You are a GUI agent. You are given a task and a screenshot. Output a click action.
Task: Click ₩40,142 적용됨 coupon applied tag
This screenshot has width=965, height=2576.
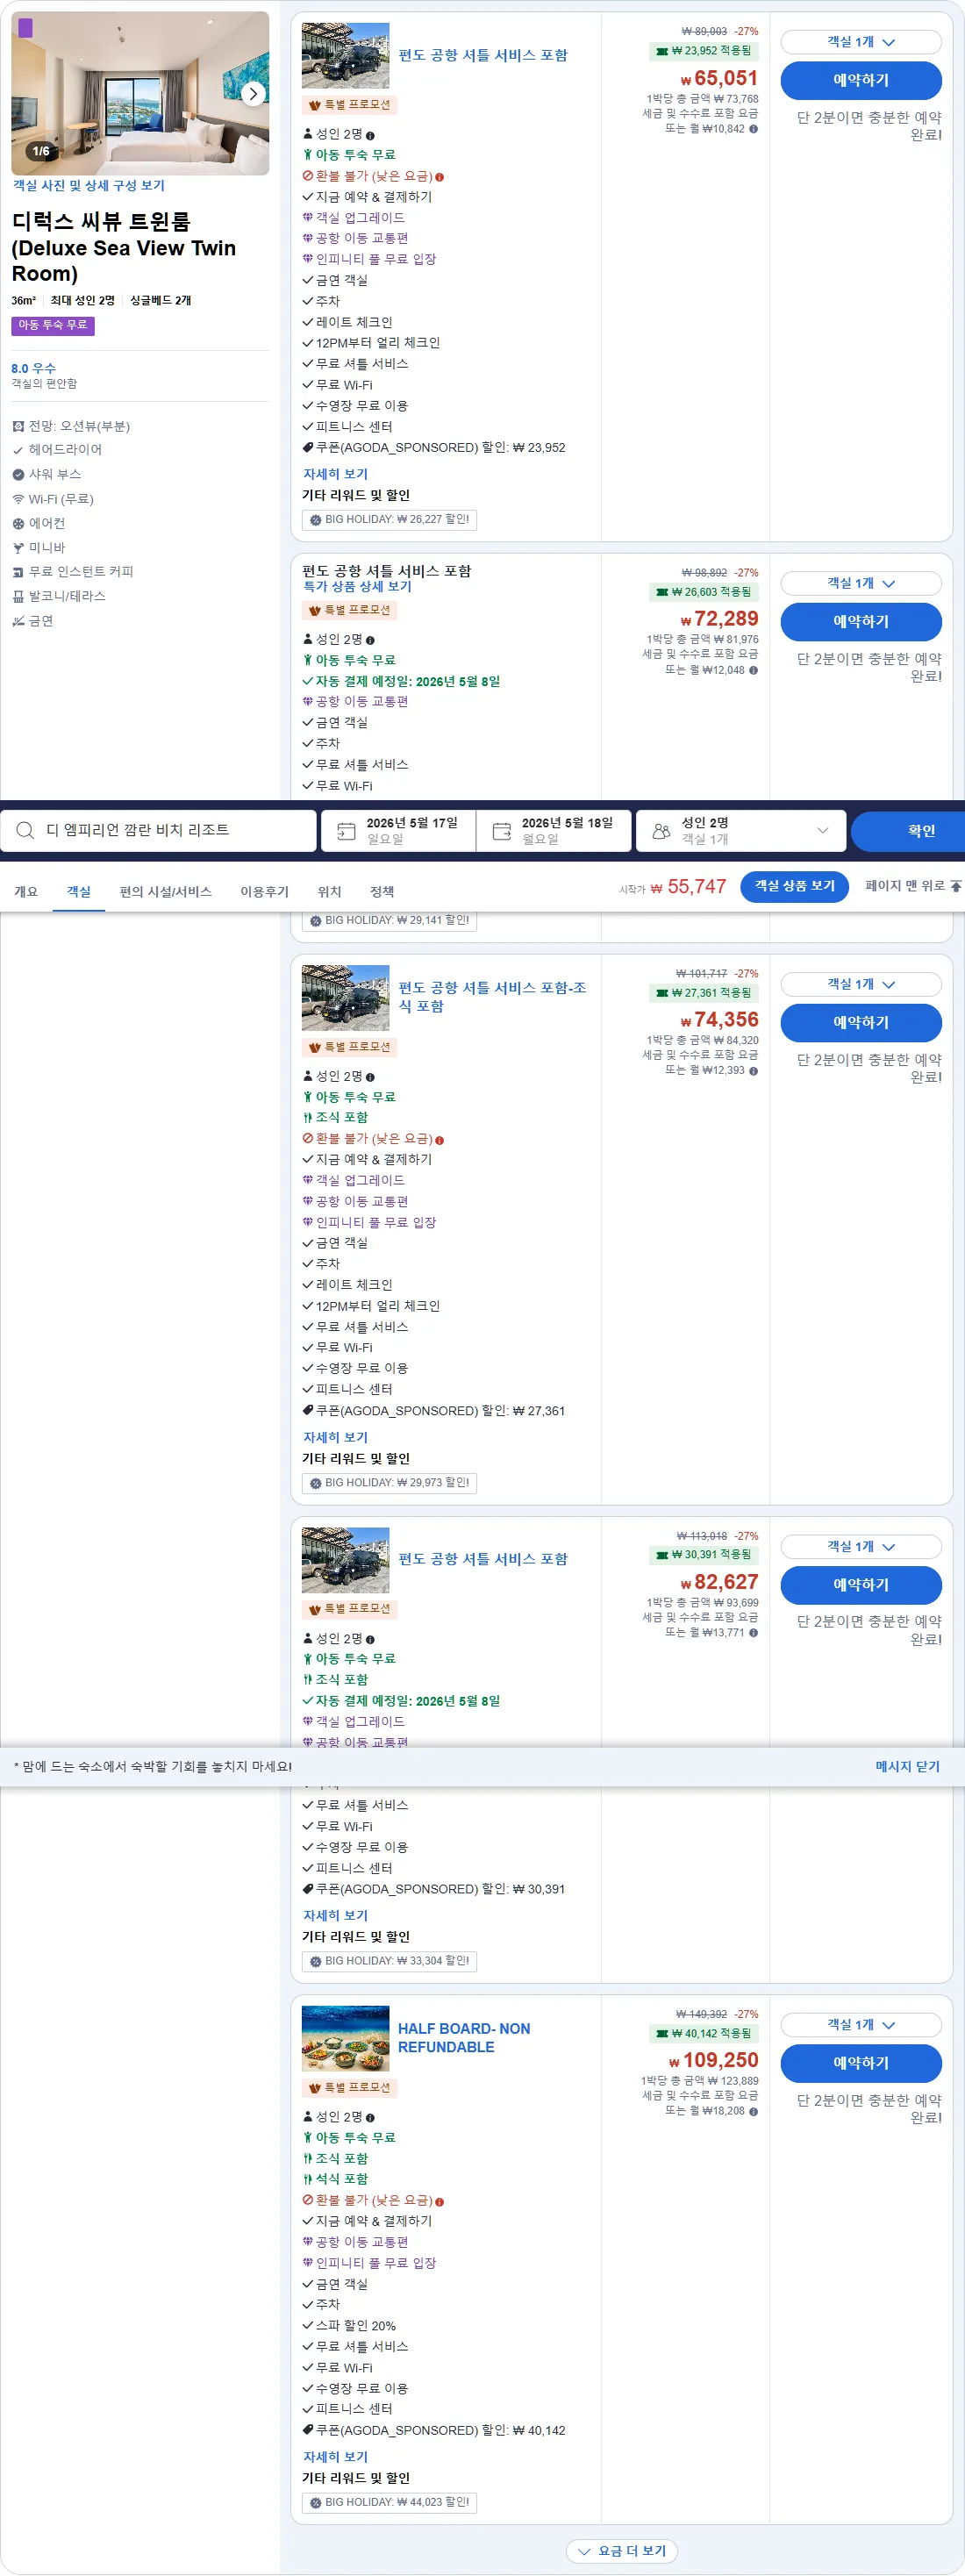point(703,2033)
